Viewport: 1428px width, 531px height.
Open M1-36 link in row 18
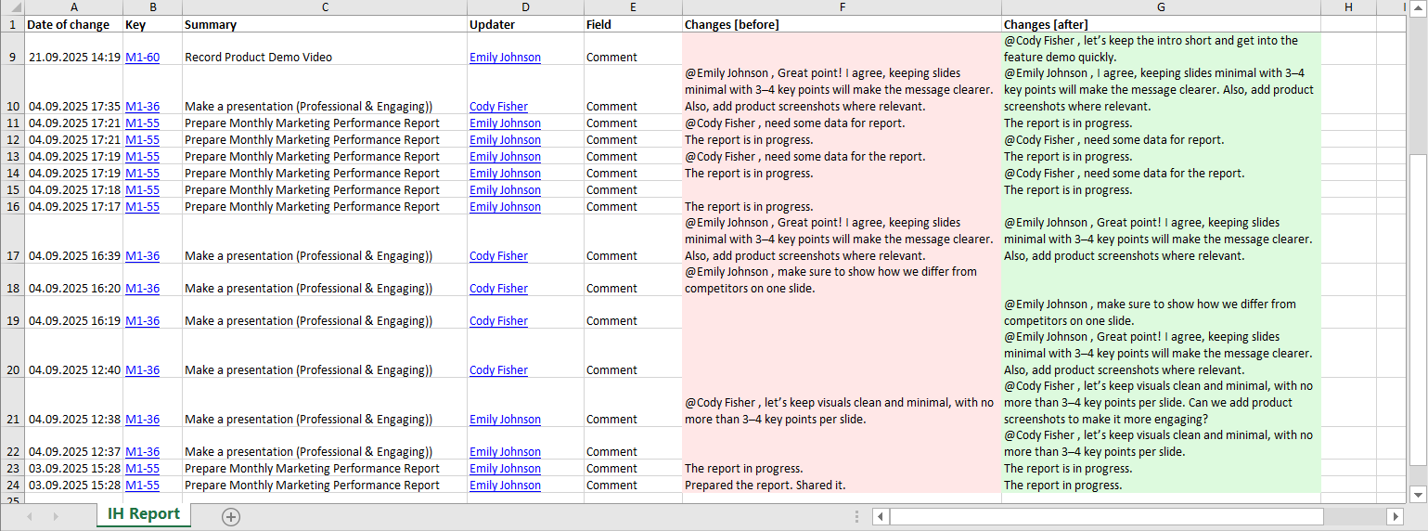pyautogui.click(x=142, y=289)
